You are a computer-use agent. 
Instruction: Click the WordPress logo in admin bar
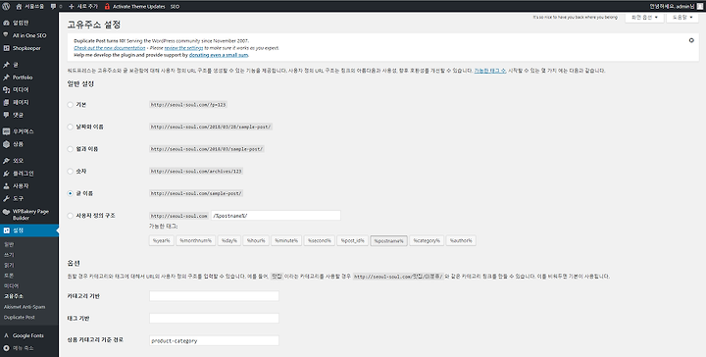coord(6,6)
